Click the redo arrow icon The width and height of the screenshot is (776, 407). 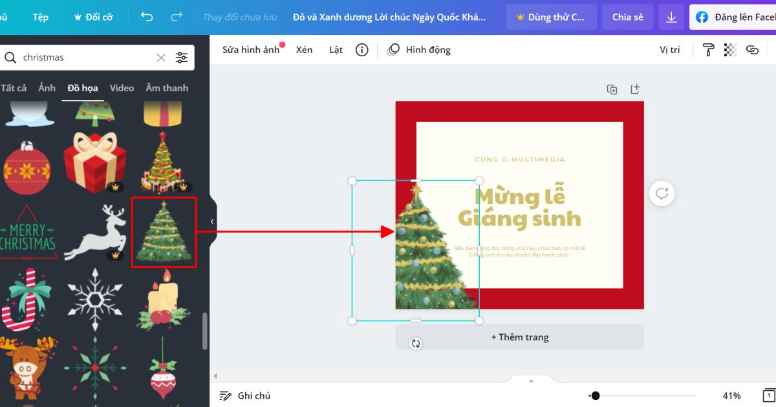(x=175, y=17)
